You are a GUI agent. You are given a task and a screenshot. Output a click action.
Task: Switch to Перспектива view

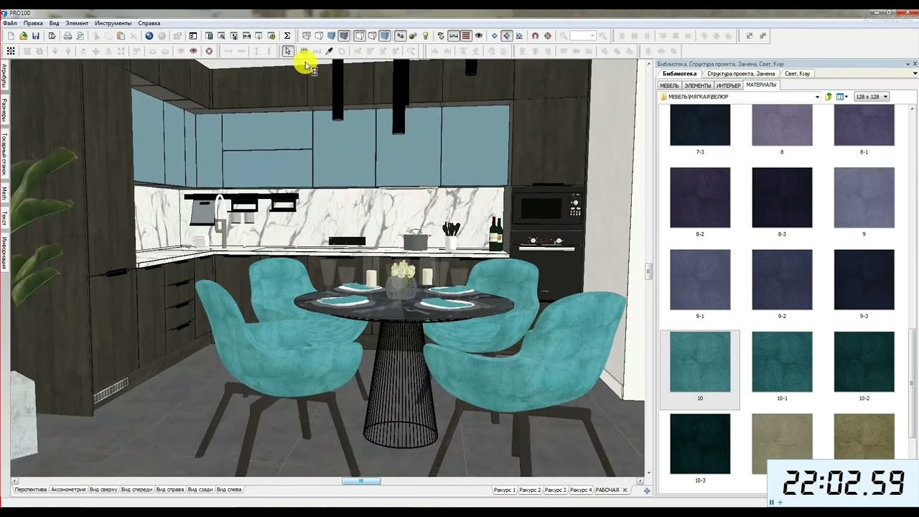click(30, 490)
